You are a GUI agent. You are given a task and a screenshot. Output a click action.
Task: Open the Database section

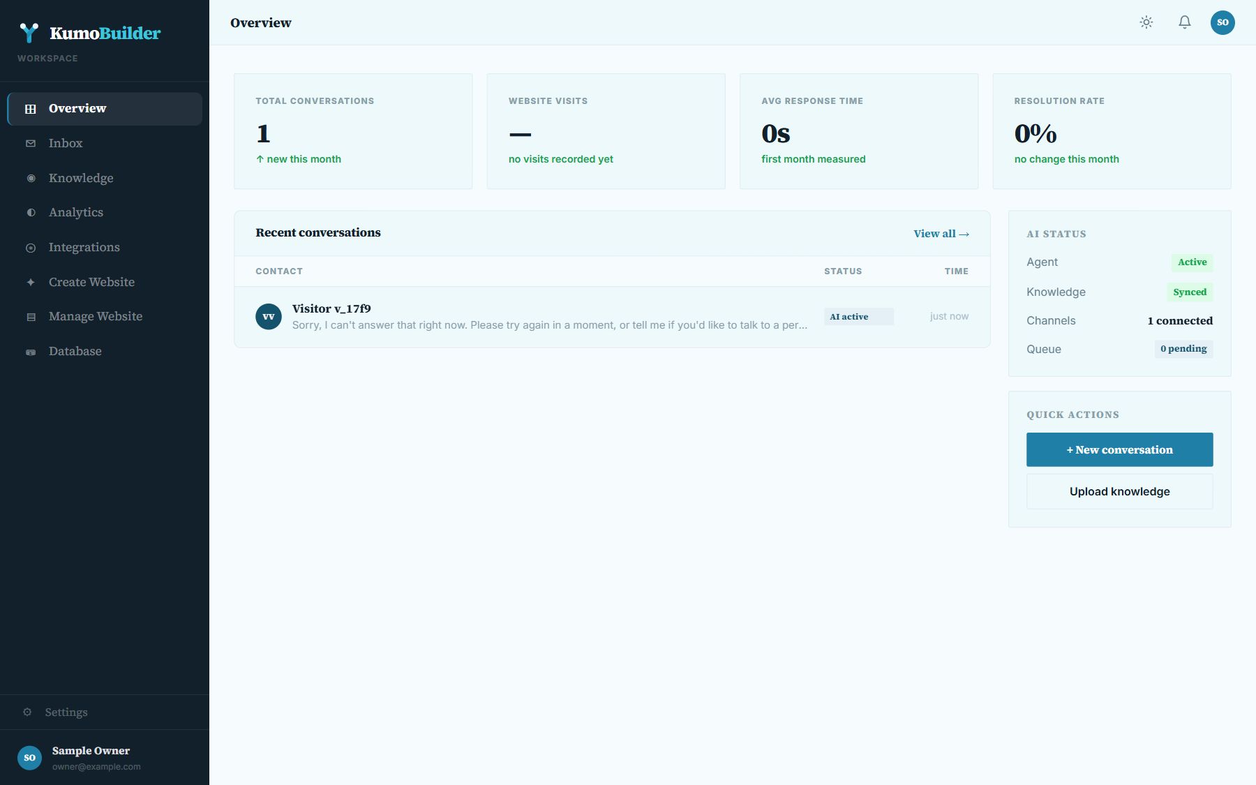pyautogui.click(x=105, y=351)
